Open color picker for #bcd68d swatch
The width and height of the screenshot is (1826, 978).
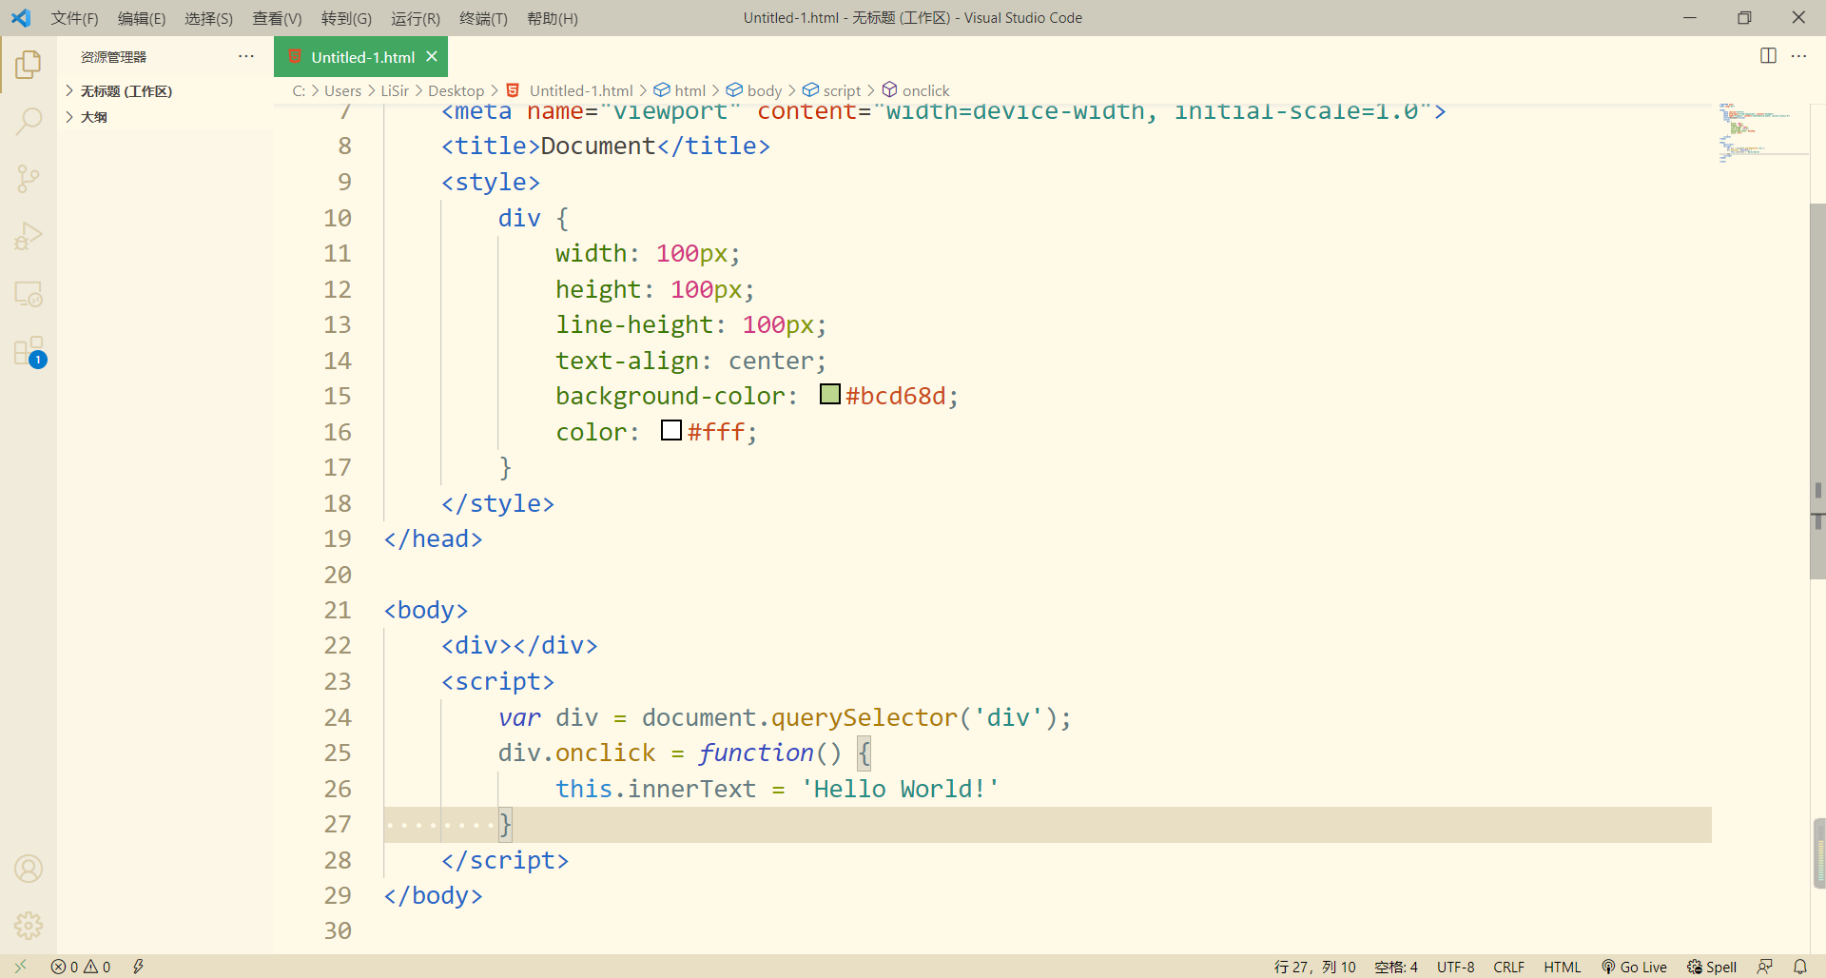point(830,394)
